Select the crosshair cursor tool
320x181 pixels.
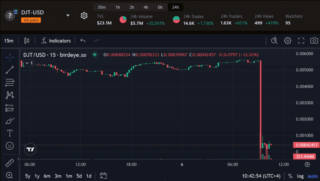[x=10, y=57]
